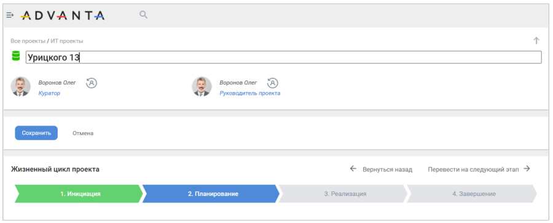
Task: Click the left arrow before Вернуться назад
Action: [x=353, y=169]
